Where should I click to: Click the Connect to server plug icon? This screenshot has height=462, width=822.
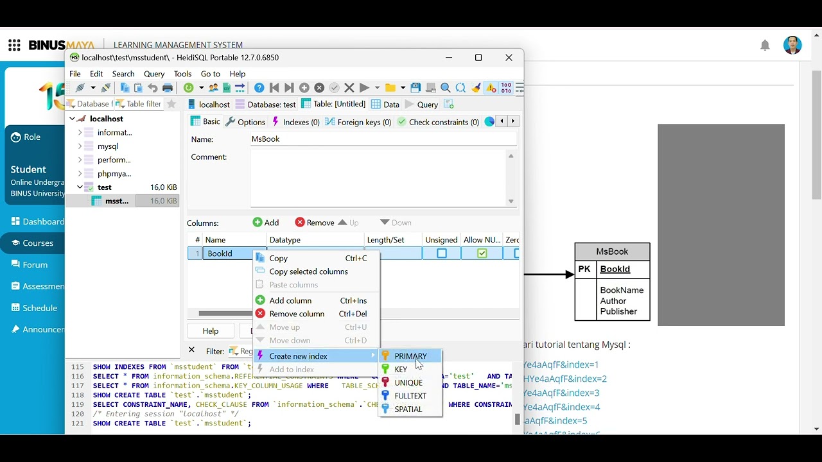80,88
